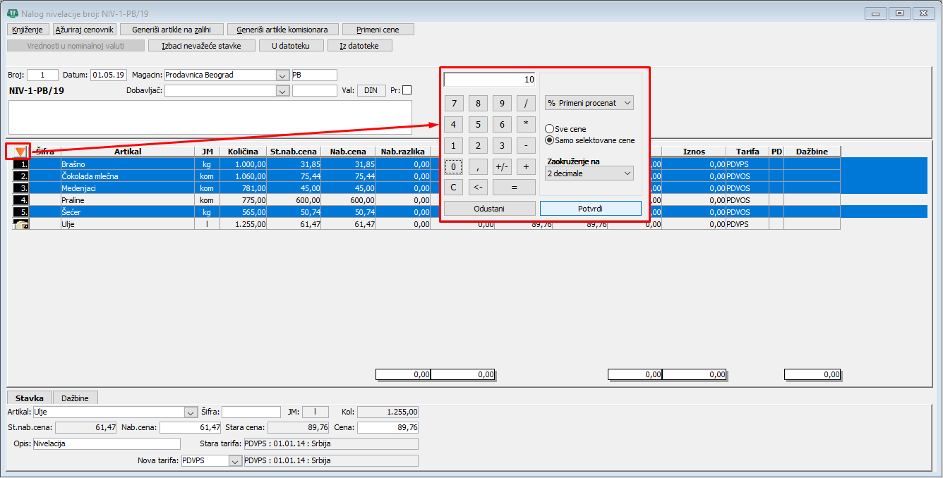Toggle the Pr: checkbox

coord(407,90)
